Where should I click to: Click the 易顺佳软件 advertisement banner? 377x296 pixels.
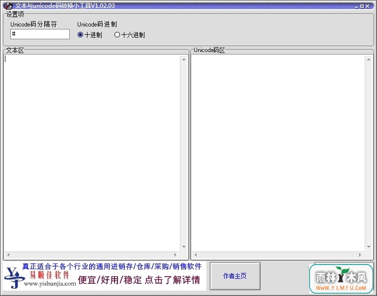click(x=104, y=276)
